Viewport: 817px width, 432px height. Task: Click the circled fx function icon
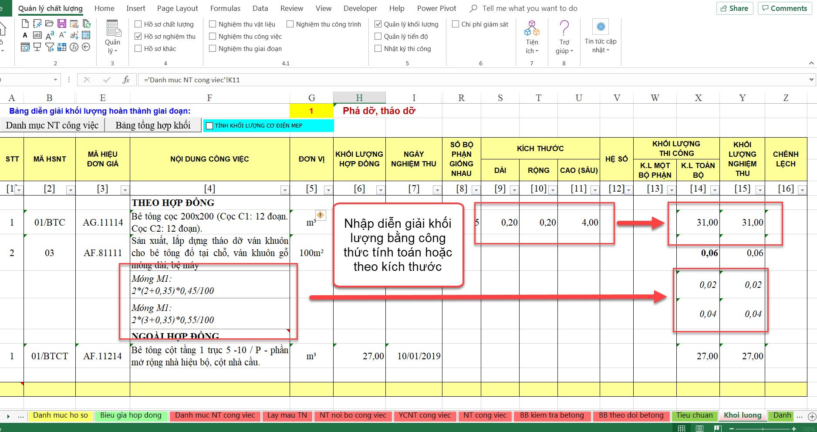tap(74, 47)
